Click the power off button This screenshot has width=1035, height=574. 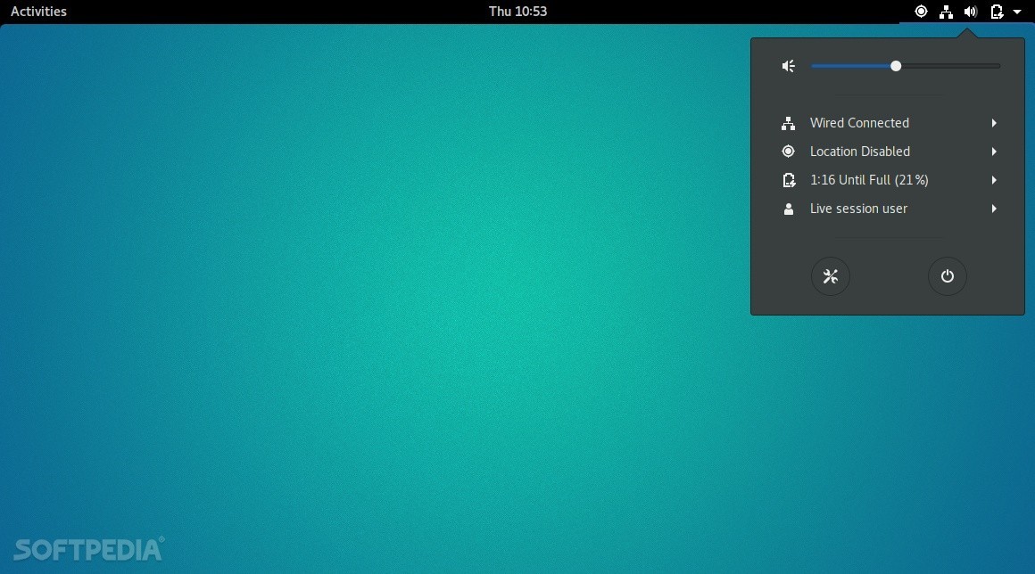pos(947,276)
